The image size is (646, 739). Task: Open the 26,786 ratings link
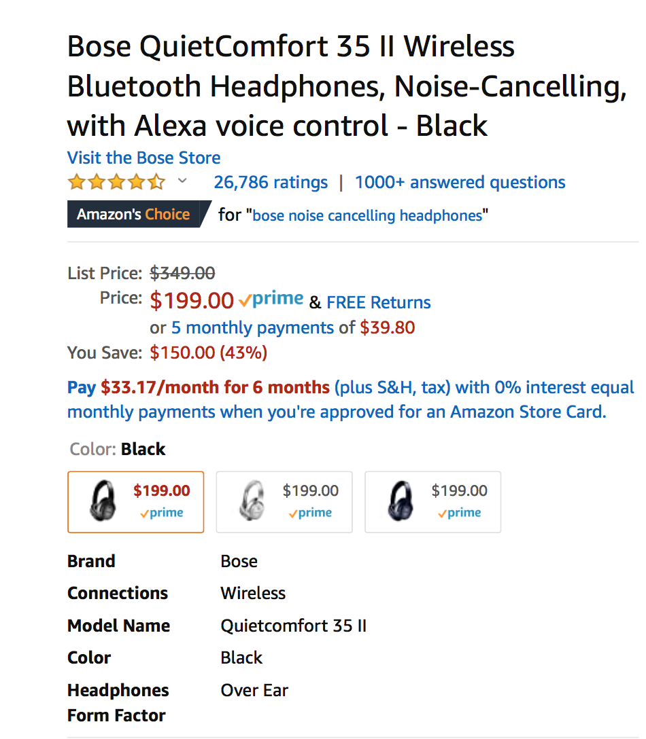(x=271, y=182)
